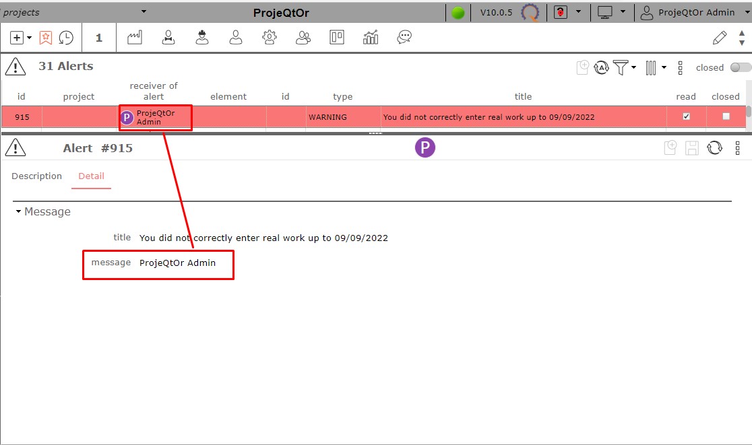Toggle the 'closed' switch in the alerts list

tap(740, 67)
